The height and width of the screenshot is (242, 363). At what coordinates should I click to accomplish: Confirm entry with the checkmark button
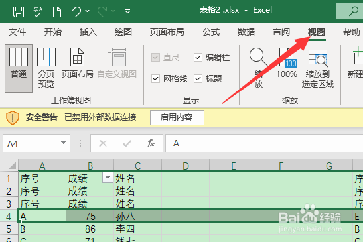click(x=127, y=143)
